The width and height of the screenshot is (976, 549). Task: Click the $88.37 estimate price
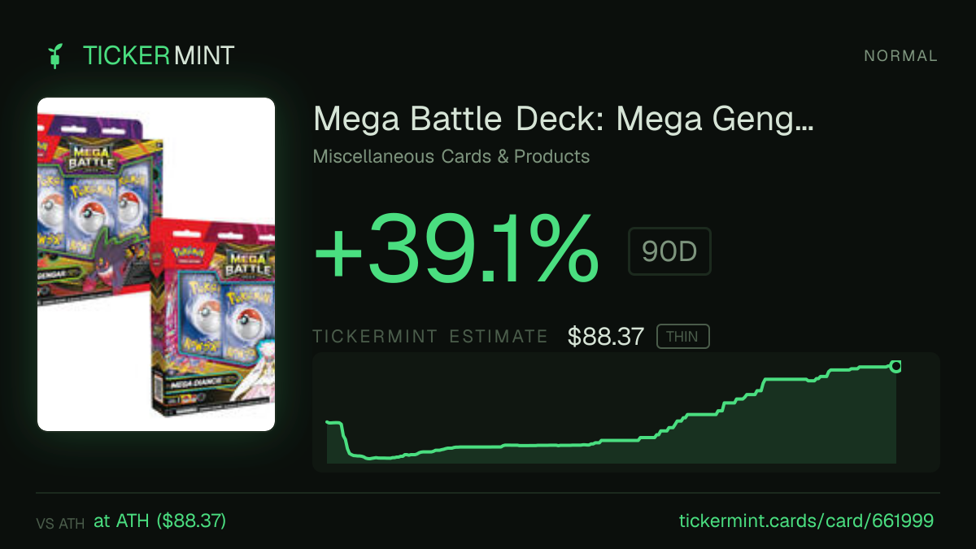click(606, 337)
